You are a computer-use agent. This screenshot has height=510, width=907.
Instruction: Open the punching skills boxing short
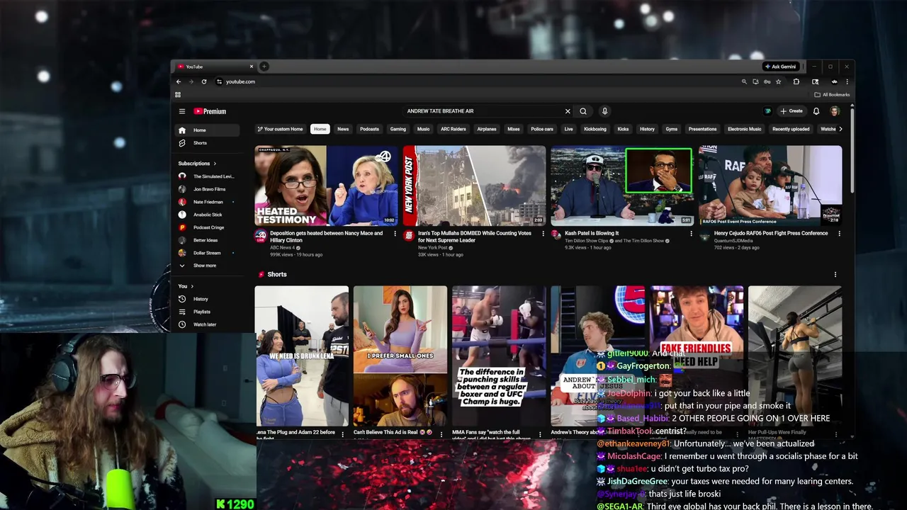tap(499, 356)
